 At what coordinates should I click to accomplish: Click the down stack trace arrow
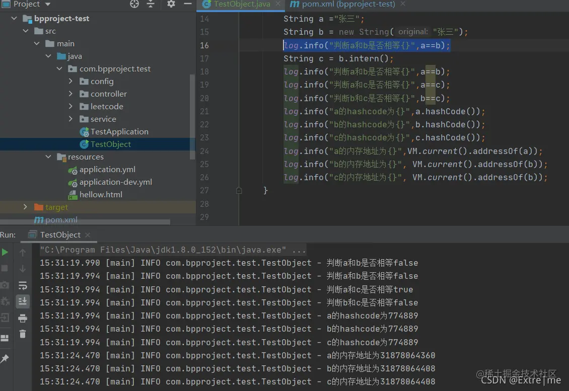(x=23, y=269)
